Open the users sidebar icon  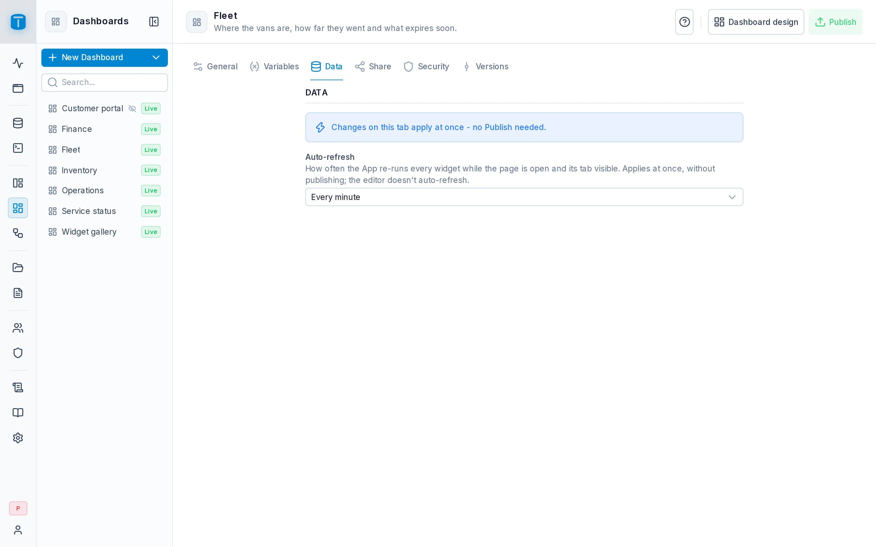18,328
